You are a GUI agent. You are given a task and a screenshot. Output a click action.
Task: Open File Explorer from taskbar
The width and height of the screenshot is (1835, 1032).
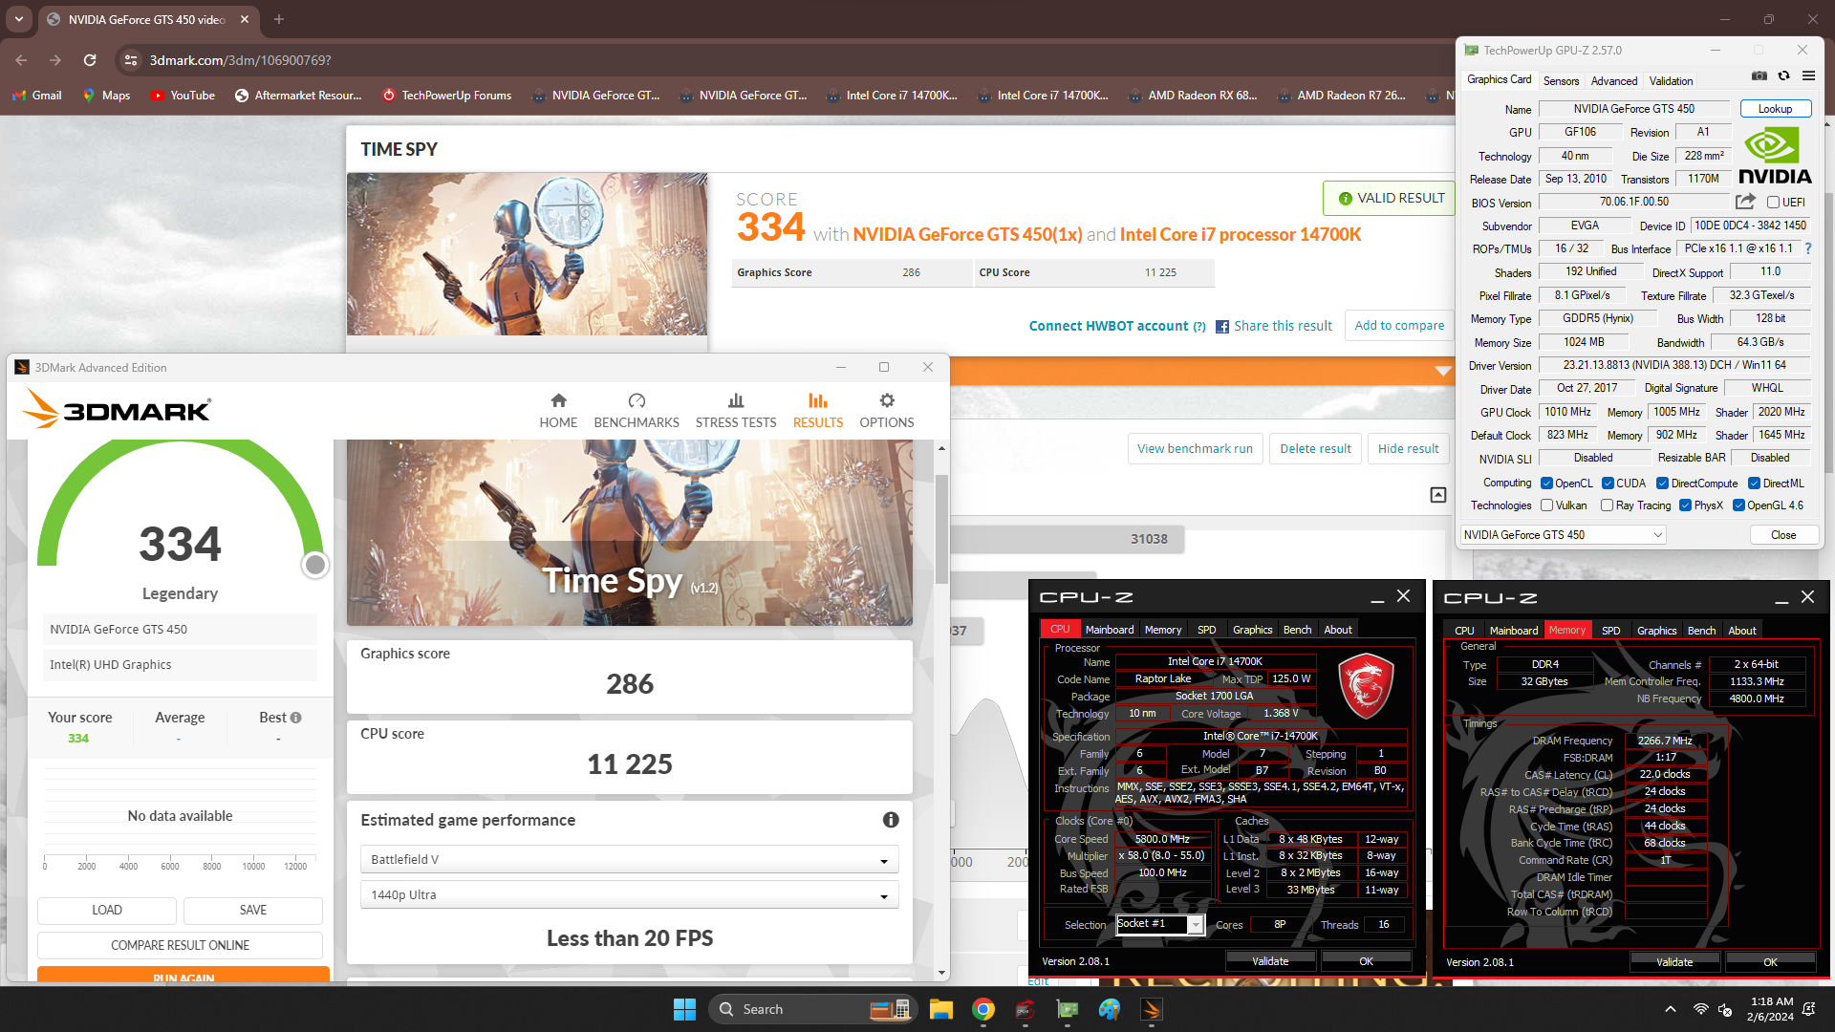(941, 1009)
